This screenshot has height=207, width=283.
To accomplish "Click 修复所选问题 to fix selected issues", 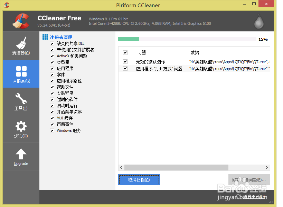I will coord(249,179).
